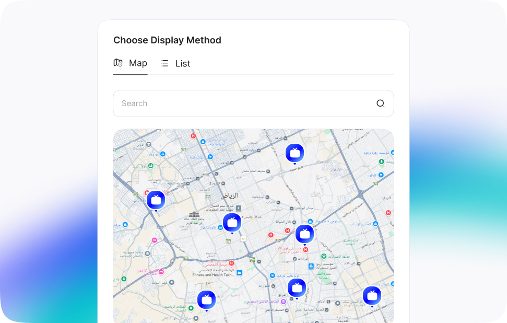Viewport: 507px width, 323px height.
Task: Click the mosque landmark icon on the map
Action: [x=194, y=215]
